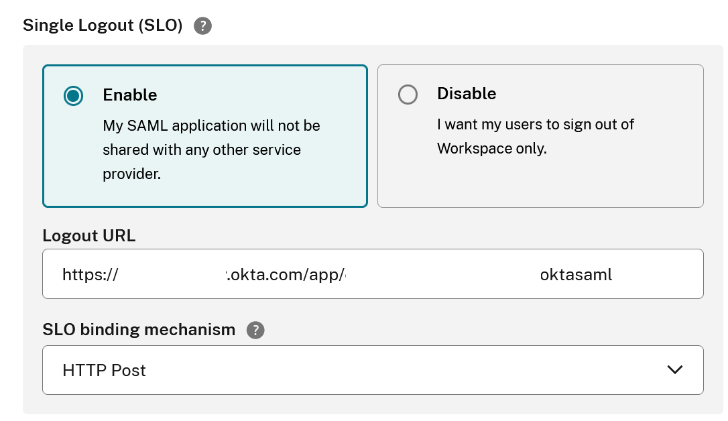
Task: Select the help icon after SLO binding mechanism
Action: 255,330
